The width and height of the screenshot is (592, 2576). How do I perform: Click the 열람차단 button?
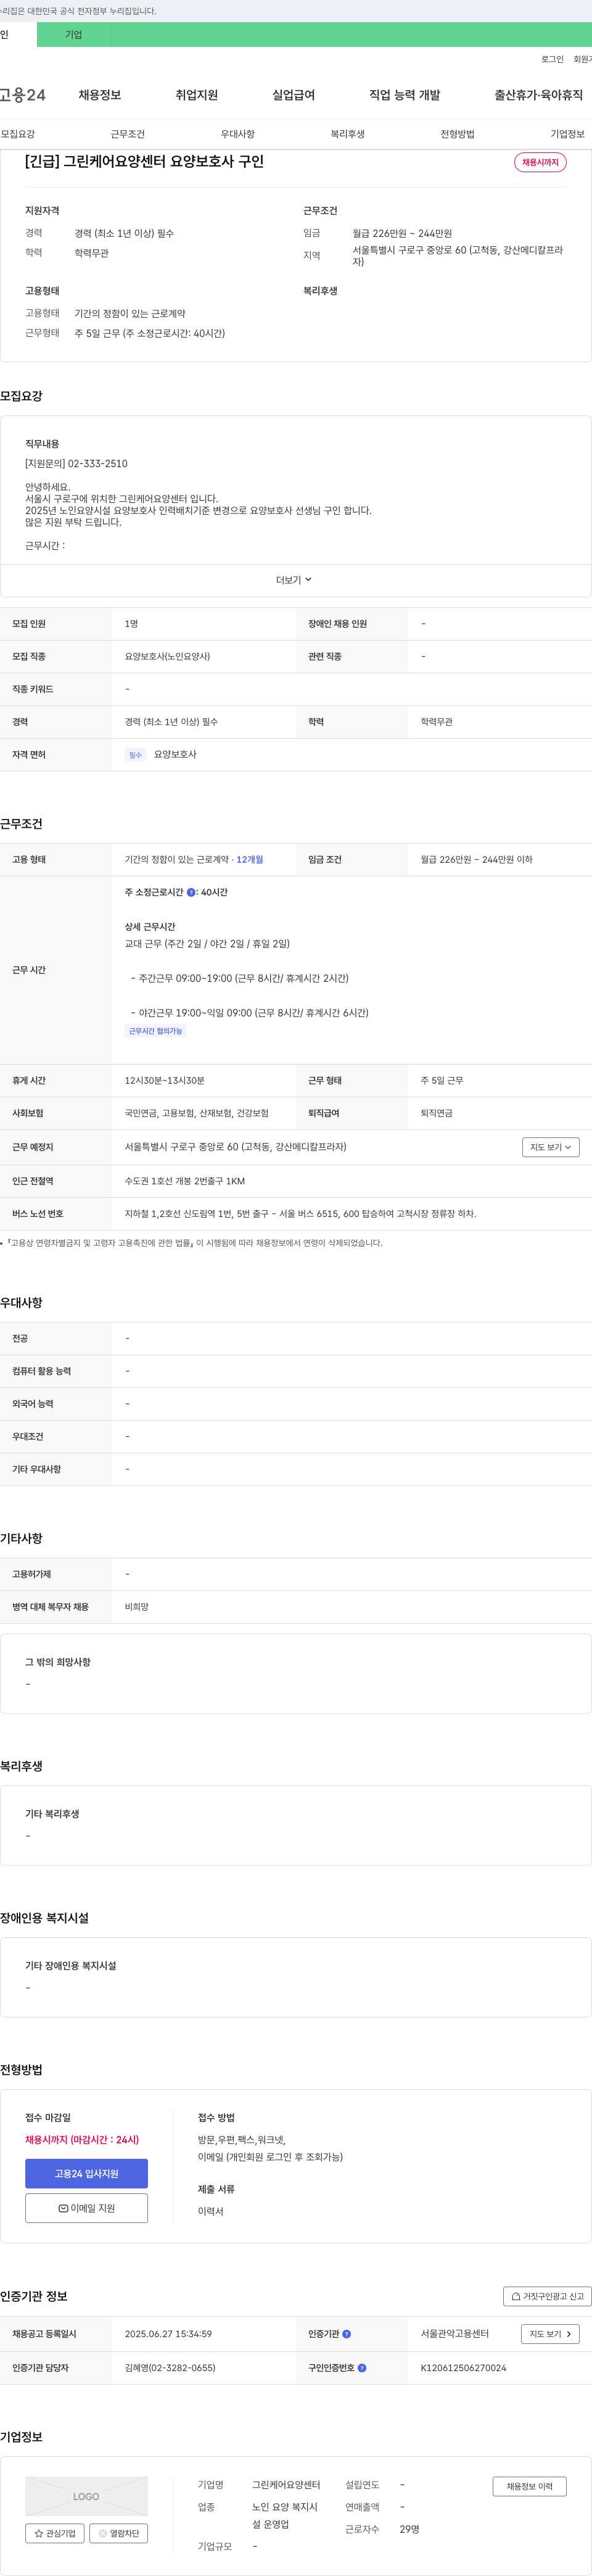(x=119, y=2533)
